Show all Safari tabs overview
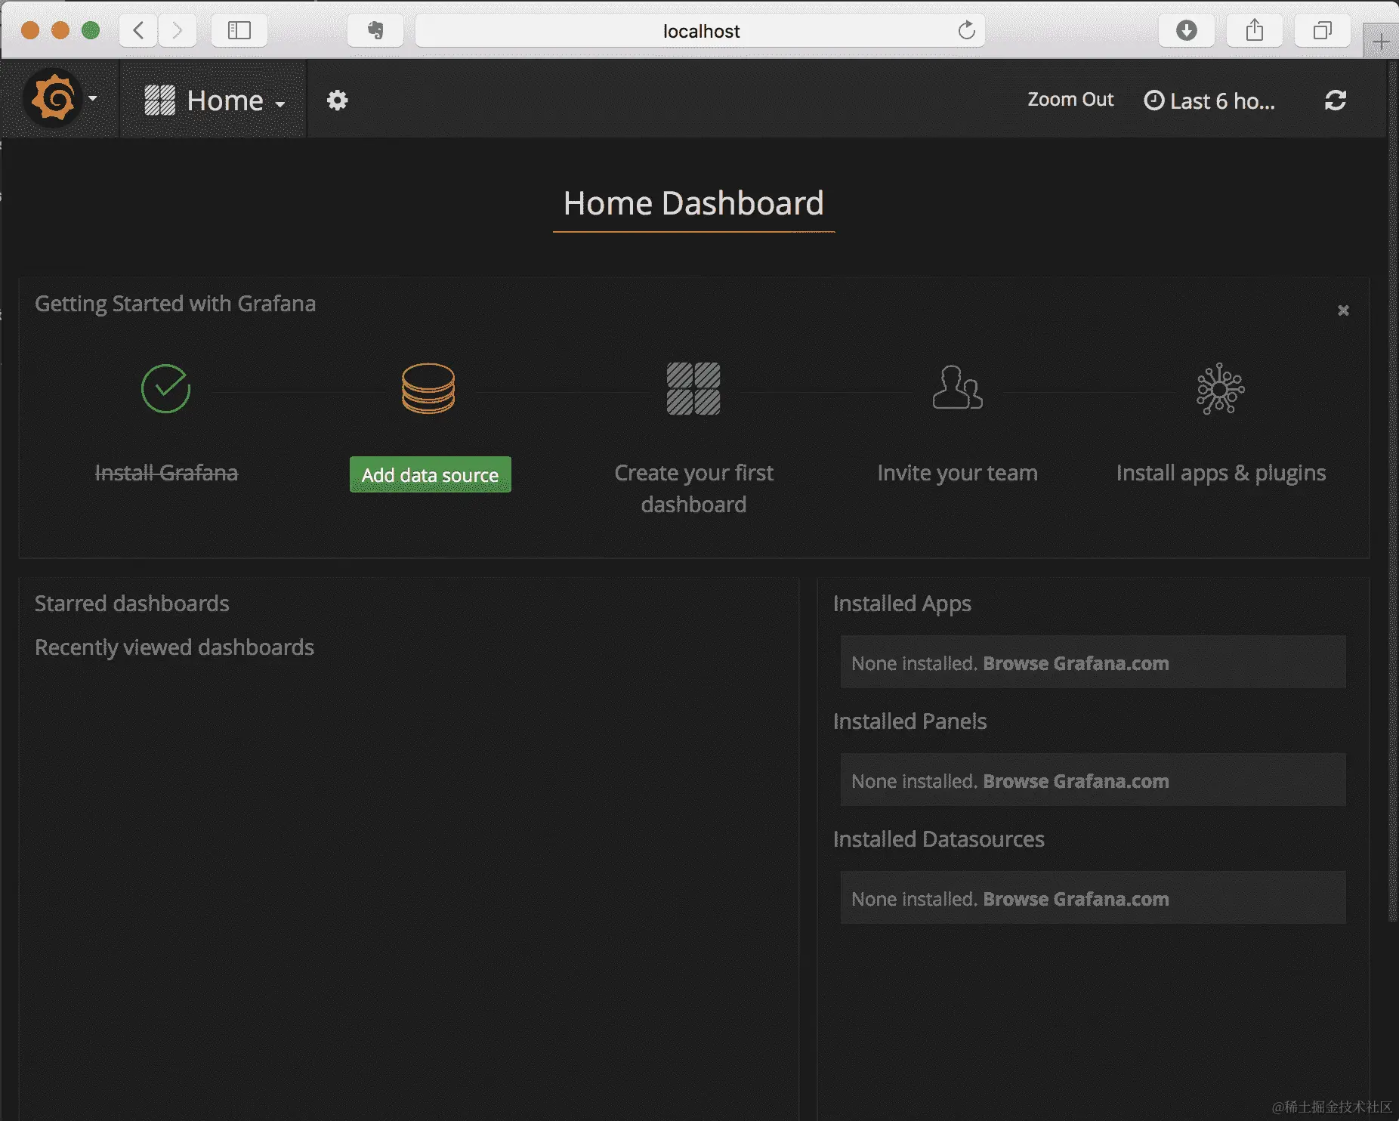 tap(1323, 30)
